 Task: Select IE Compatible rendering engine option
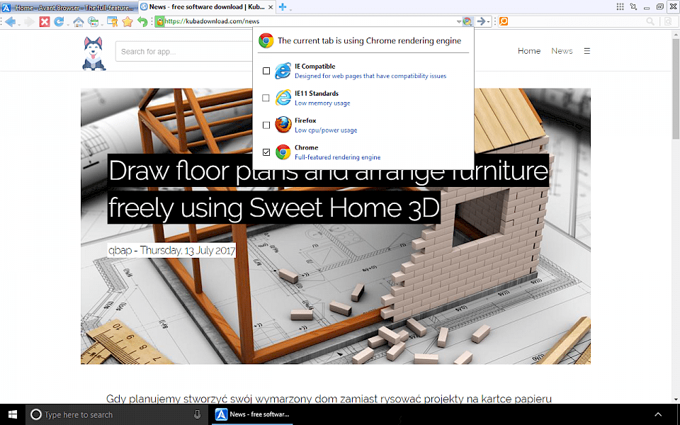click(363, 71)
